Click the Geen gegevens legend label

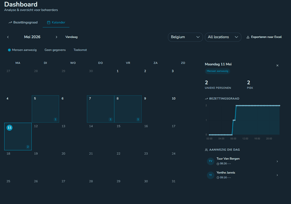[55, 50]
